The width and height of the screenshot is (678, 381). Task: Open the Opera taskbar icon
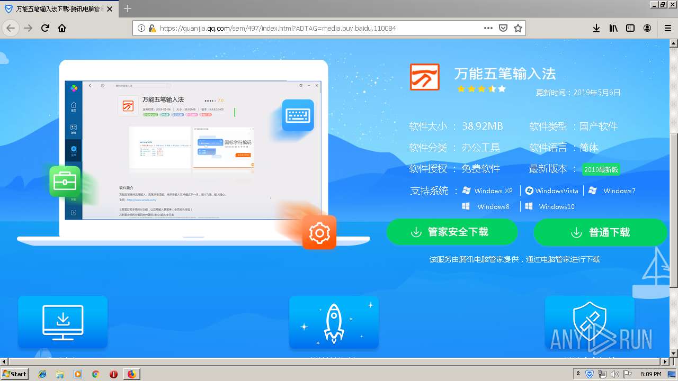pos(113,374)
